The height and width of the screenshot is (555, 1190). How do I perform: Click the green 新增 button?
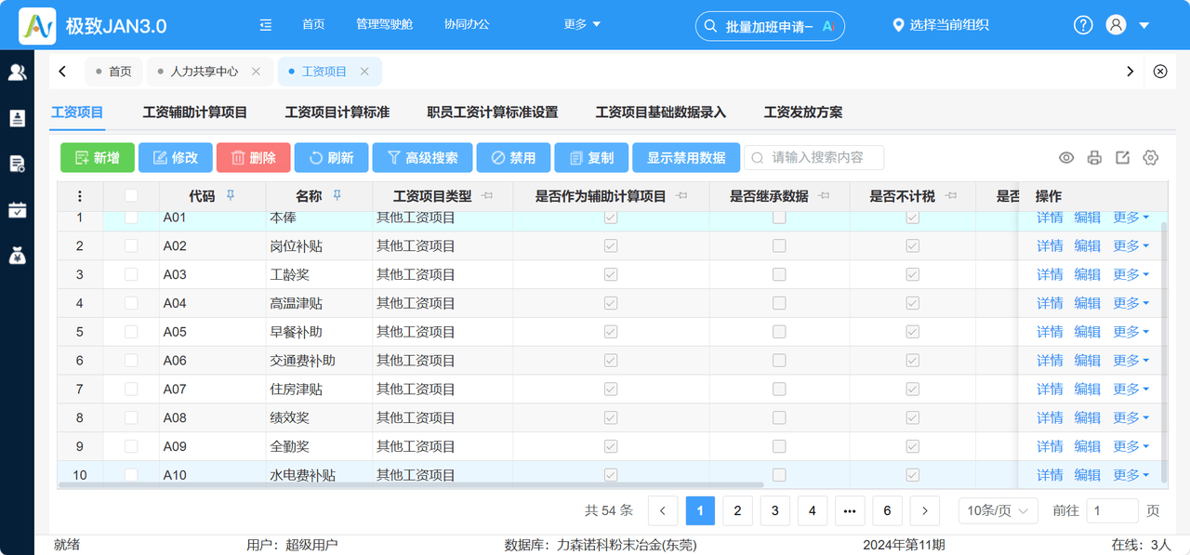click(x=98, y=158)
